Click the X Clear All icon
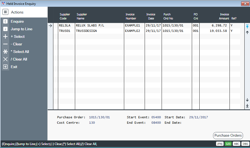This screenshot has width=250, height=148. [5, 59]
